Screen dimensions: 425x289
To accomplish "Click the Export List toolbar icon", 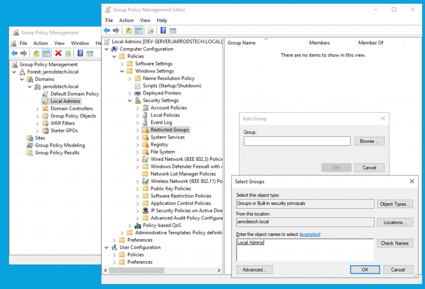I will tap(150, 30).
